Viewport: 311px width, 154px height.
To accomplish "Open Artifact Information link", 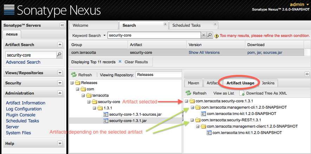I will pyautogui.click(x=26, y=103).
